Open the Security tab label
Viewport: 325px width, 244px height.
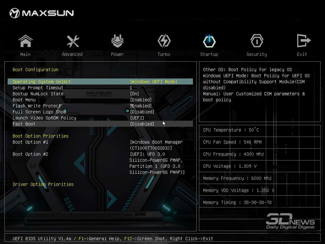coord(257,54)
